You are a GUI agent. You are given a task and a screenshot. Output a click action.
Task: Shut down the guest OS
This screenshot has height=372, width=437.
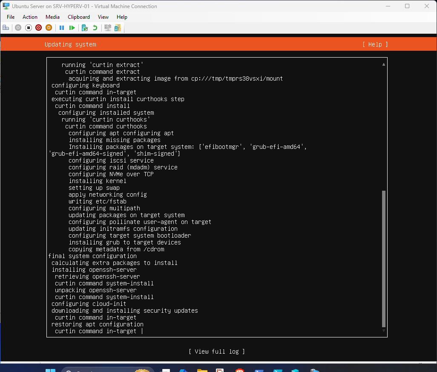[x=38, y=27]
